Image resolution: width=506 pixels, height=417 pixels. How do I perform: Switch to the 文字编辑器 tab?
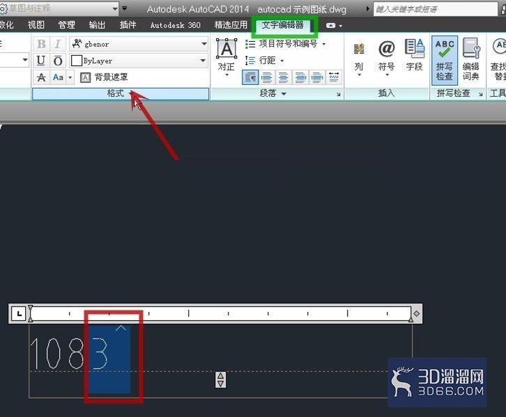283,25
